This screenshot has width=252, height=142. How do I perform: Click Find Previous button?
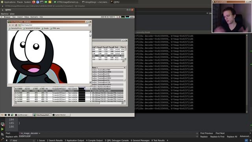206,133
